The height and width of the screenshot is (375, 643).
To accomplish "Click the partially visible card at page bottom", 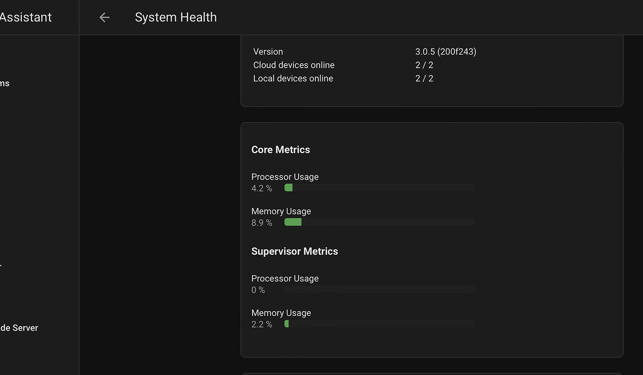I will pos(431,374).
